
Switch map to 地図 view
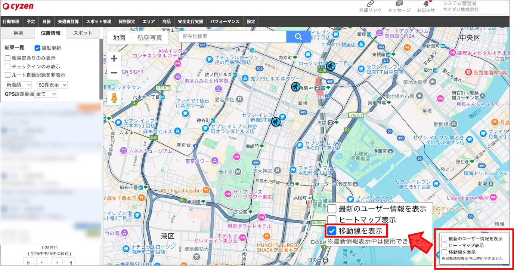(119, 37)
